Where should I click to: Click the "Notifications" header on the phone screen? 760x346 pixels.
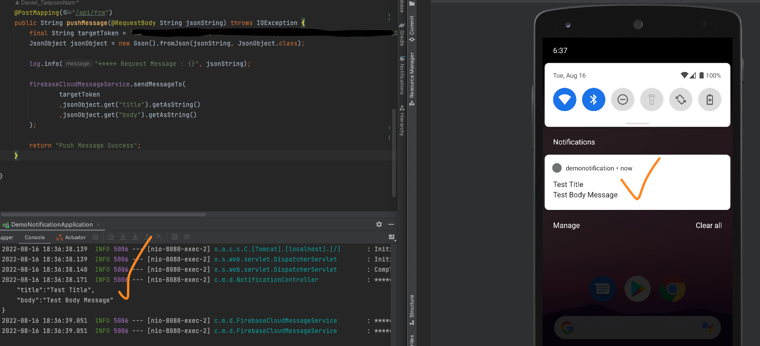[574, 142]
